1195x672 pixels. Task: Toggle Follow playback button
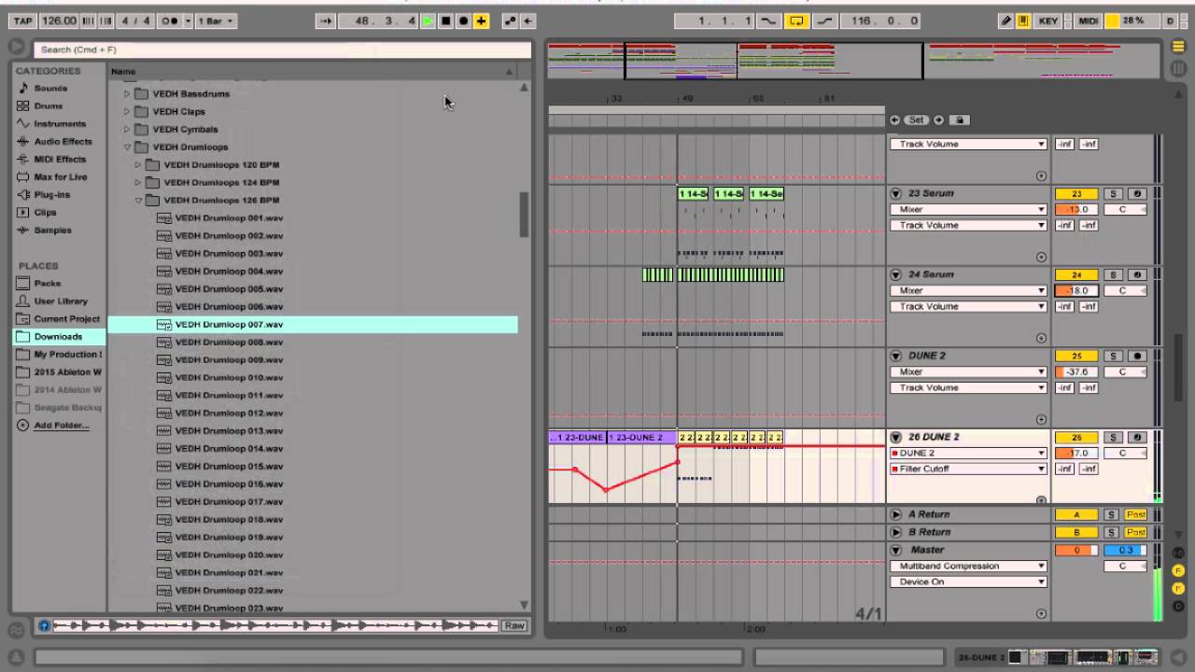325,21
